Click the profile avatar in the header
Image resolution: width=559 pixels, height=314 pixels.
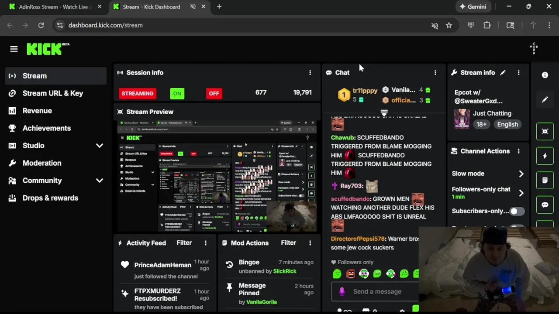click(x=534, y=48)
